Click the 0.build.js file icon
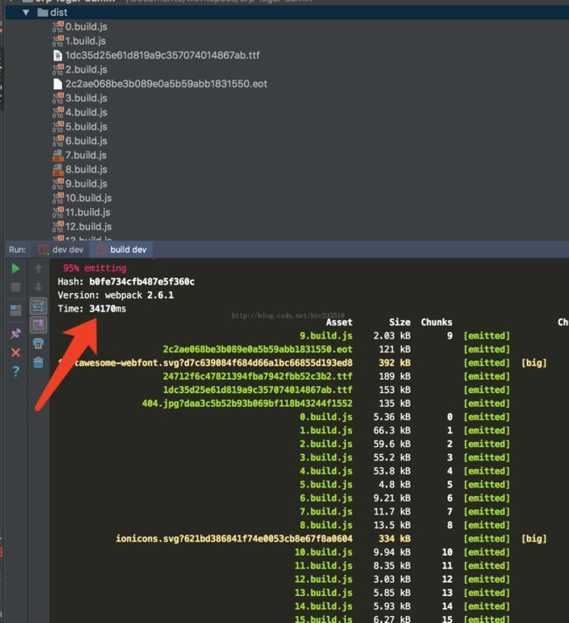Viewport: 569px width, 623px height. tap(58, 26)
